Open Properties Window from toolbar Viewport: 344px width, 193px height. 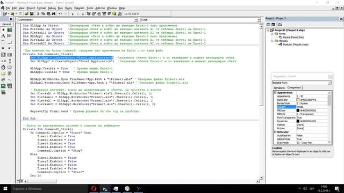pyautogui.click(x=94, y=14)
